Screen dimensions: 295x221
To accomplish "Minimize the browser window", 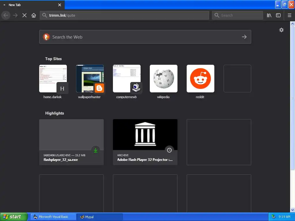I will click(x=278, y=5).
